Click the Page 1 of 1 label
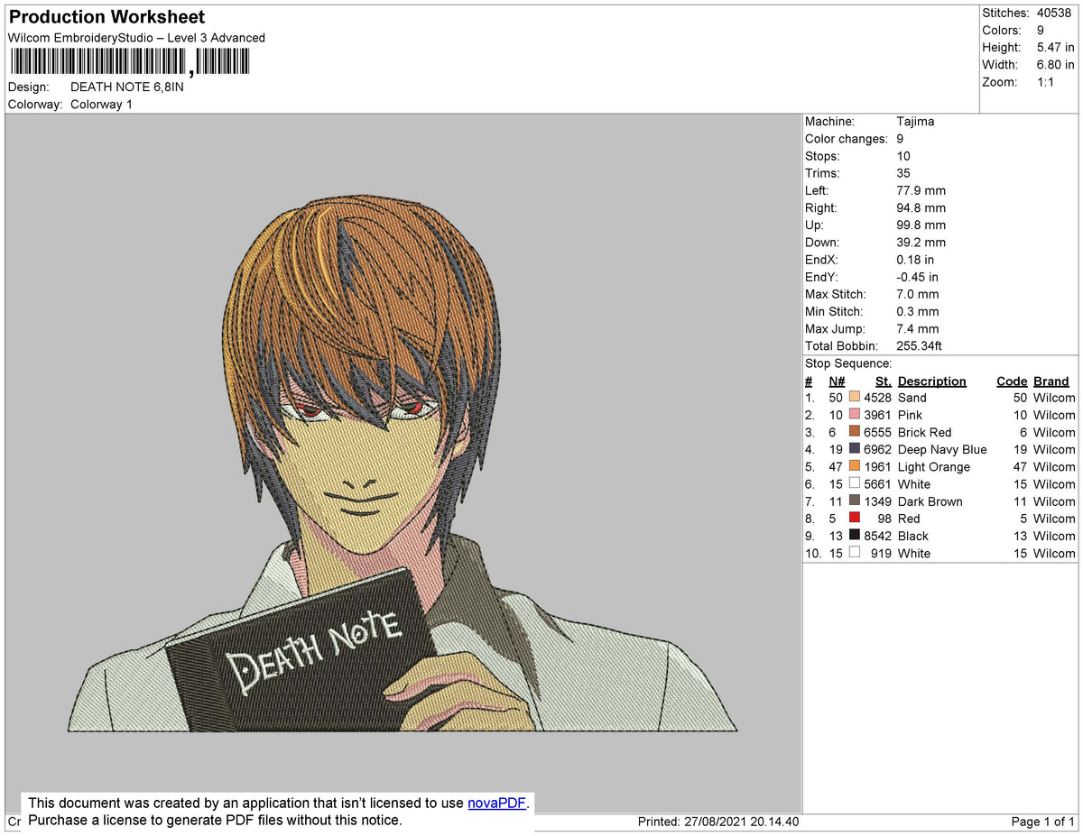 pos(1041,822)
